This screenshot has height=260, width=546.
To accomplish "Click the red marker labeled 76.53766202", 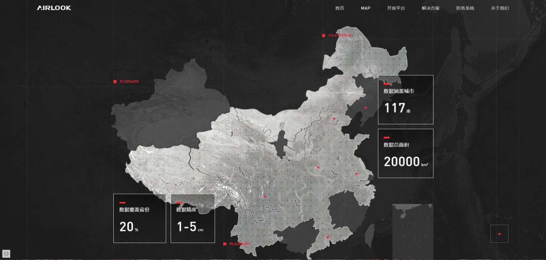I will point(115,81).
